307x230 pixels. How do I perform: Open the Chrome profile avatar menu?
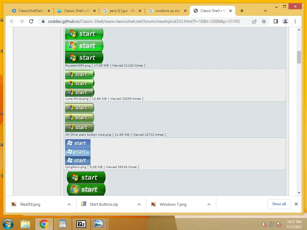[285, 21]
